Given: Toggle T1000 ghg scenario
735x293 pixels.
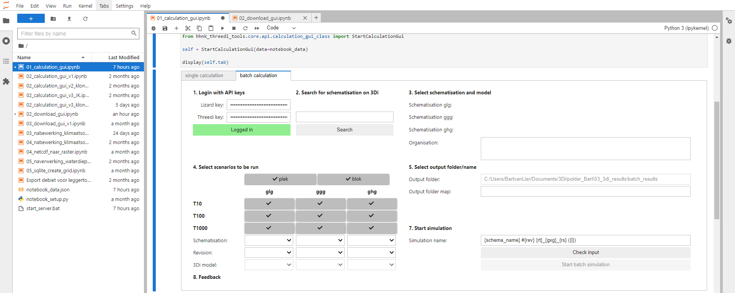Looking at the screenshot, I should pyautogui.click(x=372, y=228).
